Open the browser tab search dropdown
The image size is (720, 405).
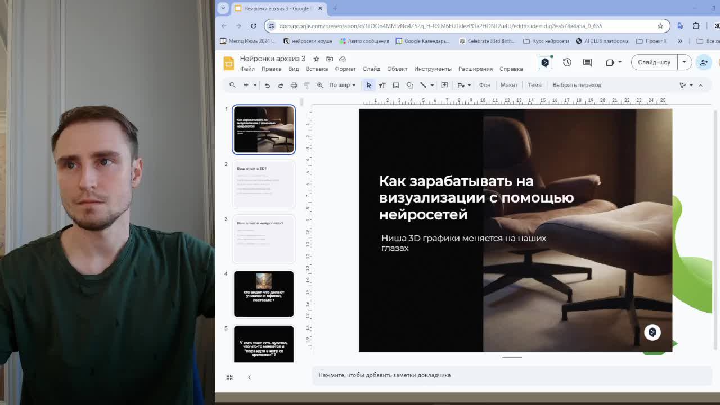[x=223, y=8]
